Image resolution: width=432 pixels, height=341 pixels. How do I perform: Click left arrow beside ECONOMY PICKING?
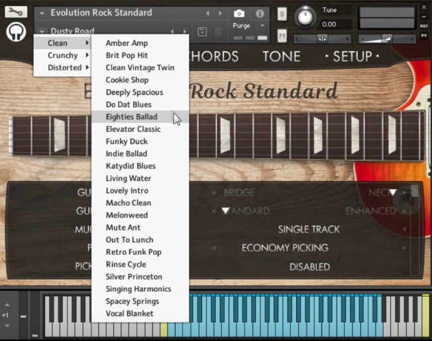point(213,248)
